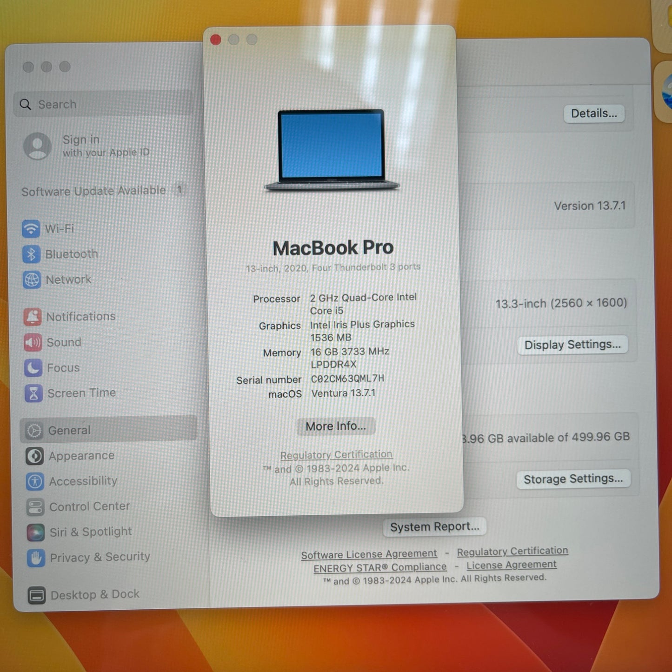
Task: Click the 'Intel Iris Plus Graphics' value
Action: [362, 324]
